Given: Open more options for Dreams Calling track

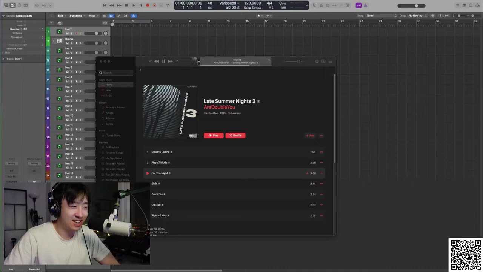Looking at the screenshot, I should pos(321,152).
